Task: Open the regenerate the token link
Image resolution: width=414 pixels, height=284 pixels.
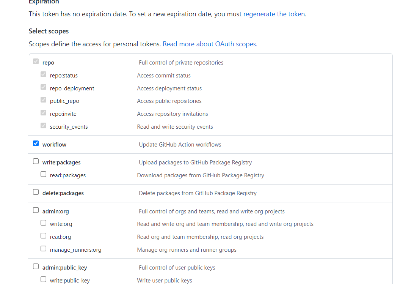Action: pyautogui.click(x=274, y=14)
